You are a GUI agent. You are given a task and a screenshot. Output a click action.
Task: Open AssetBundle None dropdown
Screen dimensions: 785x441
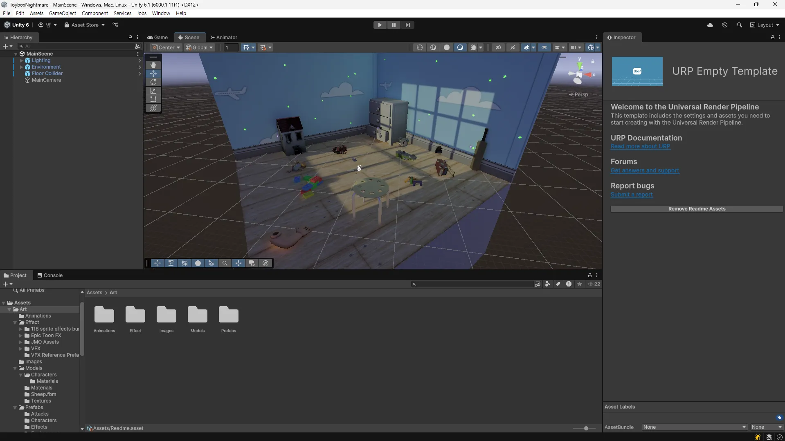point(694,427)
